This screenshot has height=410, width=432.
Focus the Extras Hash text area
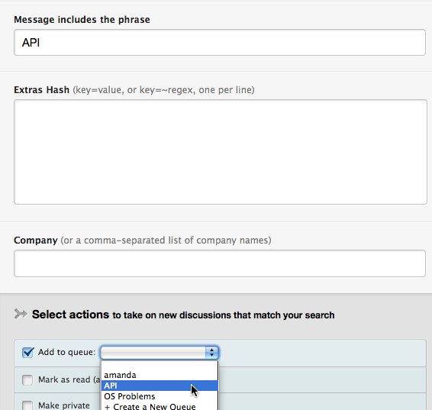(221, 152)
